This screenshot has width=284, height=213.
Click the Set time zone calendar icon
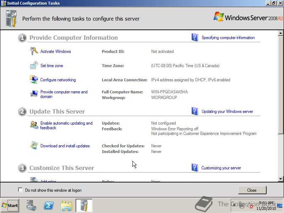[34, 65]
